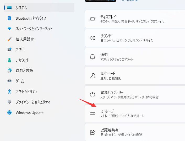Click the share icon for 近距離共有
This screenshot has width=185, height=141.
click(92, 132)
